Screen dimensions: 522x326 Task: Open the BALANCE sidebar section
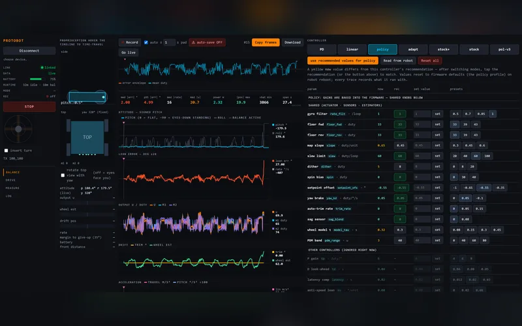12,172
